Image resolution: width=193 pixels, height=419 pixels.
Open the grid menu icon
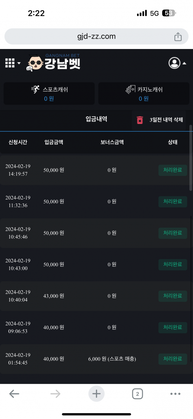(x=10, y=63)
